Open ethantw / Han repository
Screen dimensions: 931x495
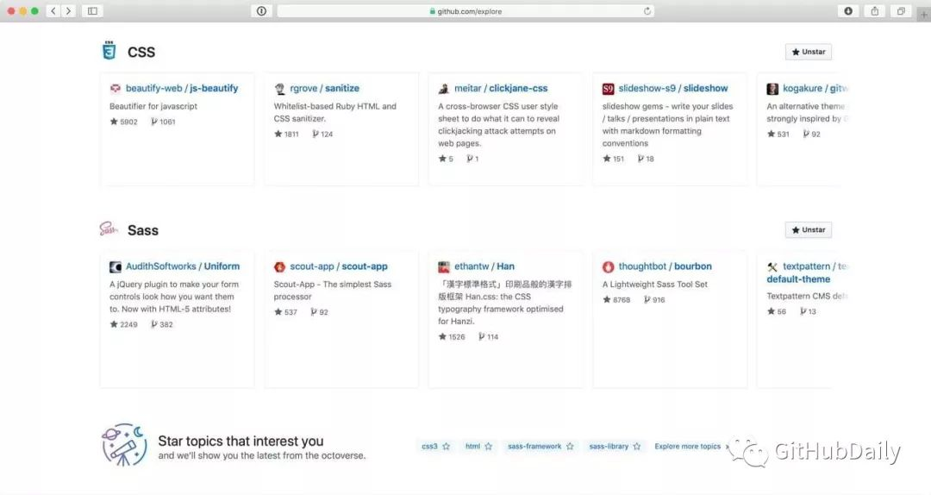pos(484,266)
